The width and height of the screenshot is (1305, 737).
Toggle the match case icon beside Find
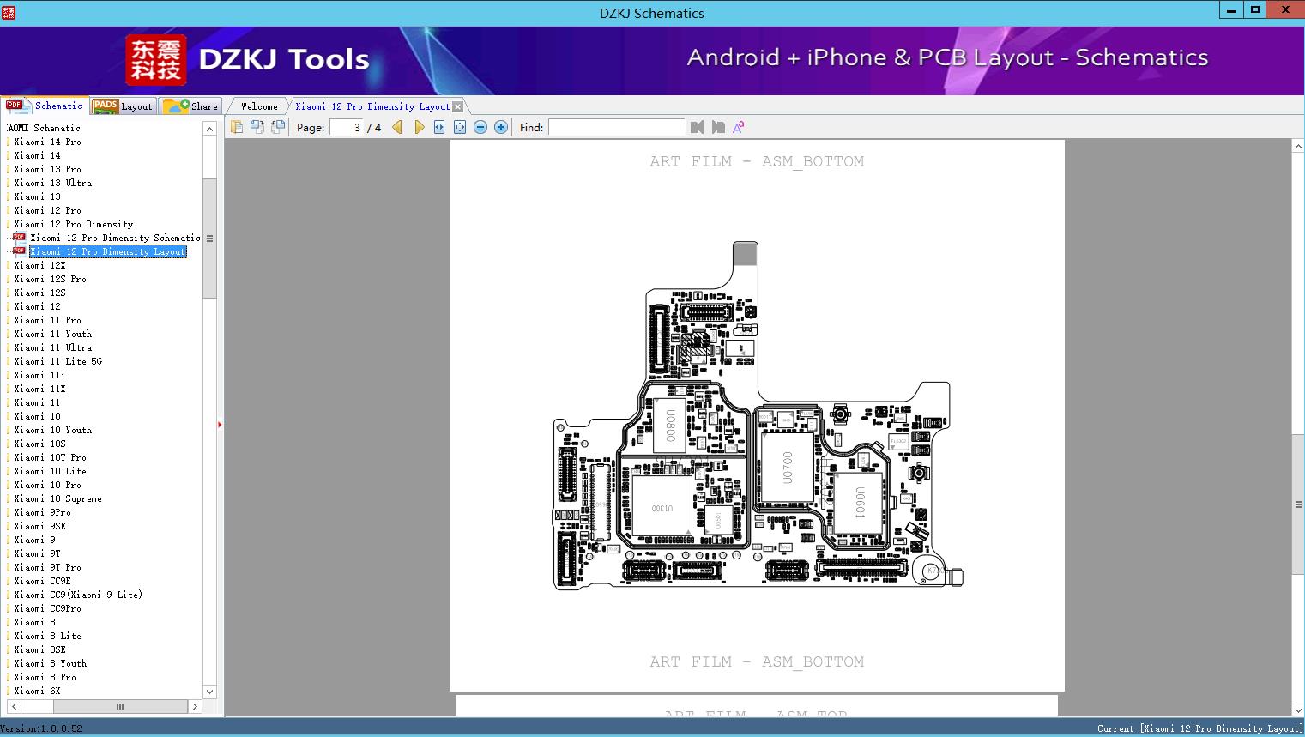click(738, 127)
